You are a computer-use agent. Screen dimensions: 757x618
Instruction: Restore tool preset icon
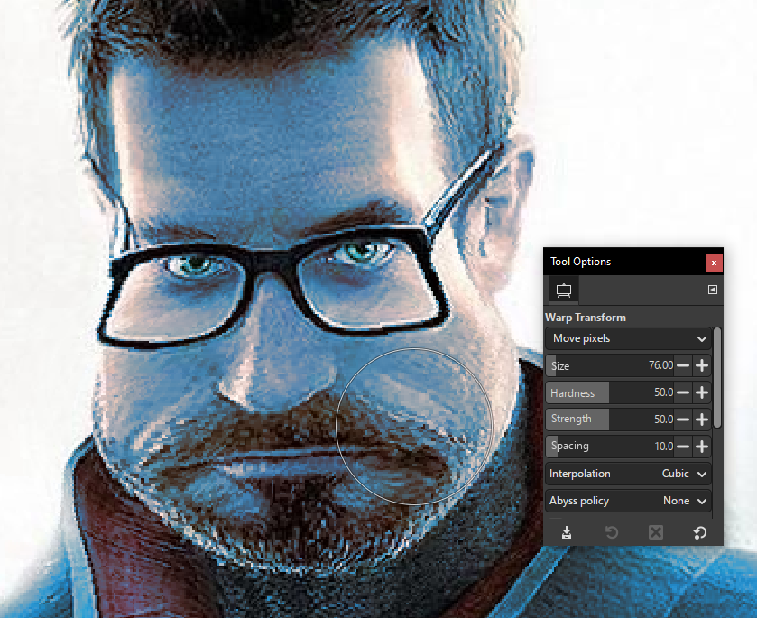point(611,532)
